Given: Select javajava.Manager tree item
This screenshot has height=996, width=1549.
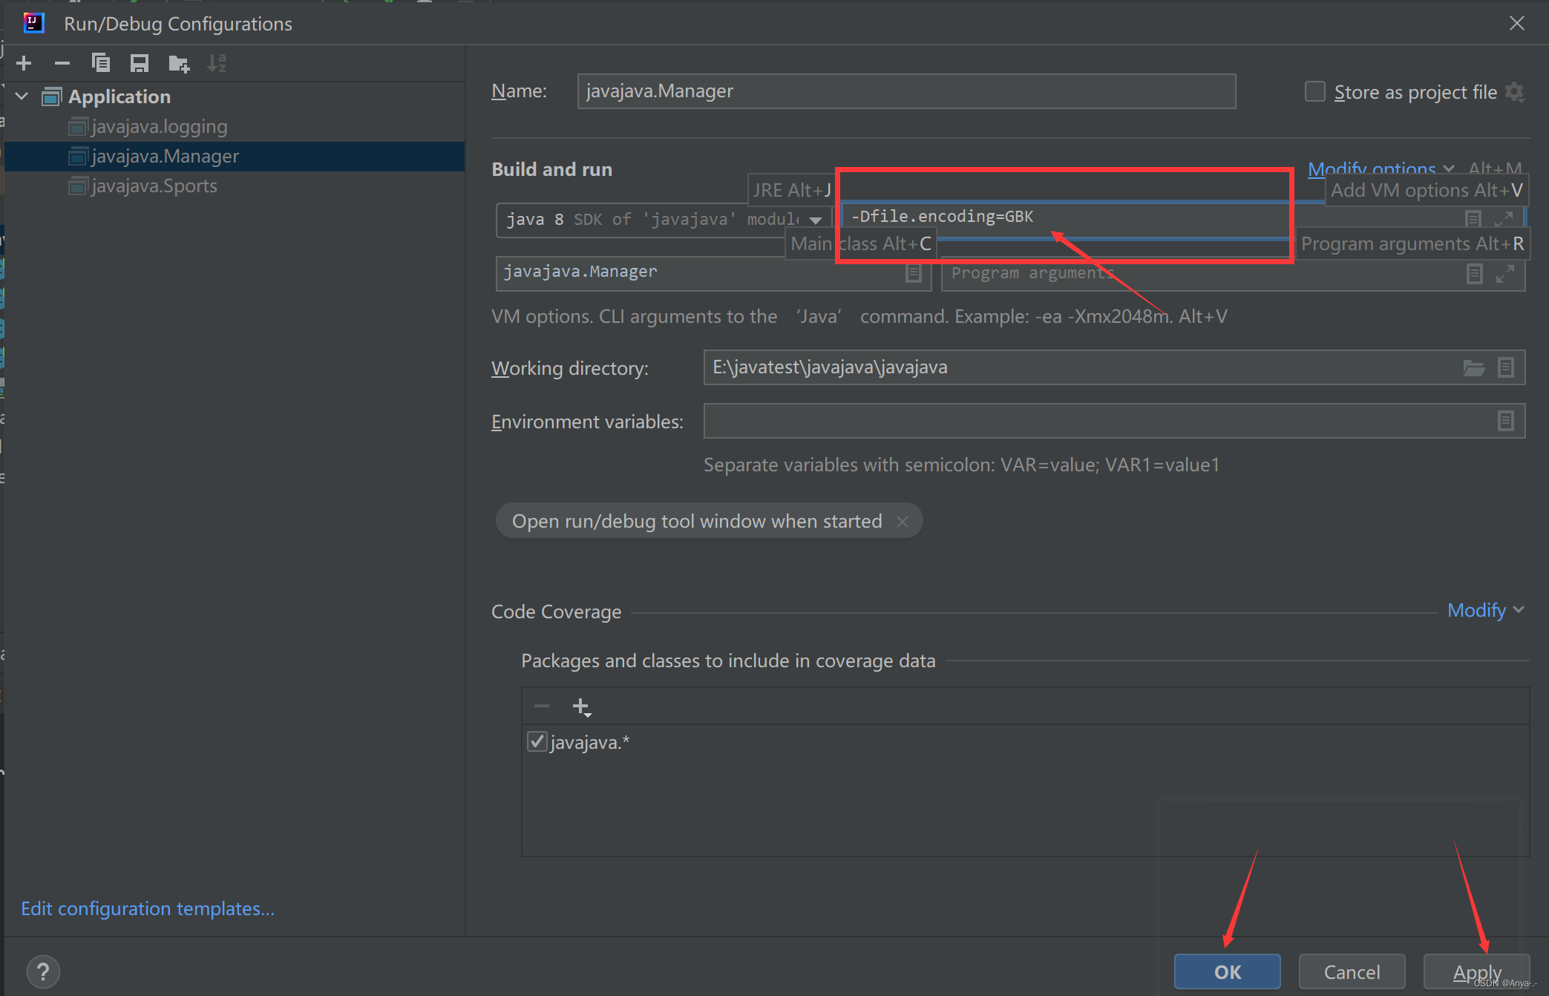Looking at the screenshot, I should tap(166, 156).
